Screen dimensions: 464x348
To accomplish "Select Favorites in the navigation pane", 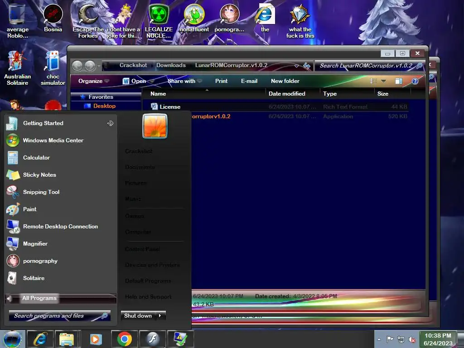I will tap(101, 97).
